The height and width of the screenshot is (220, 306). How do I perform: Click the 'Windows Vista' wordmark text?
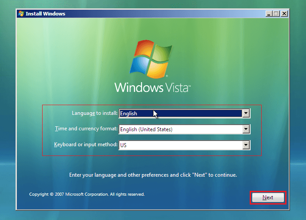point(152,87)
